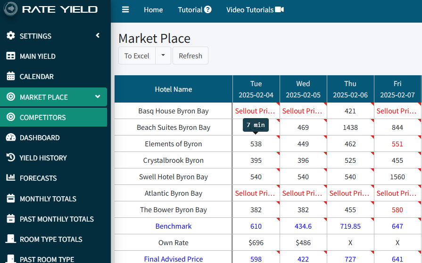This screenshot has height=263, width=422.
Task: Collapse the Settings sidebar chevron
Action: (x=98, y=35)
